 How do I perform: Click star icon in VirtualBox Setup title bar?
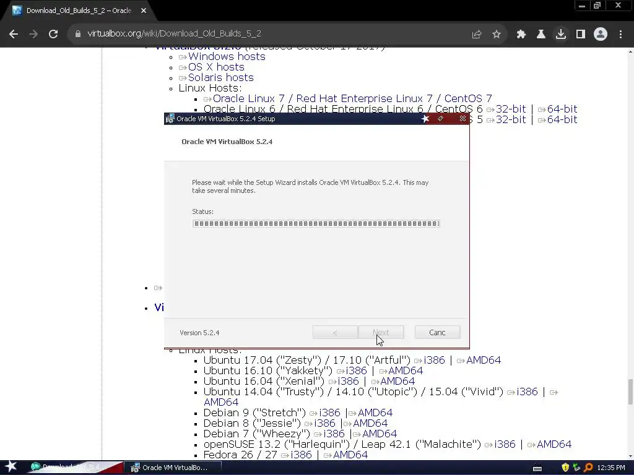(425, 119)
